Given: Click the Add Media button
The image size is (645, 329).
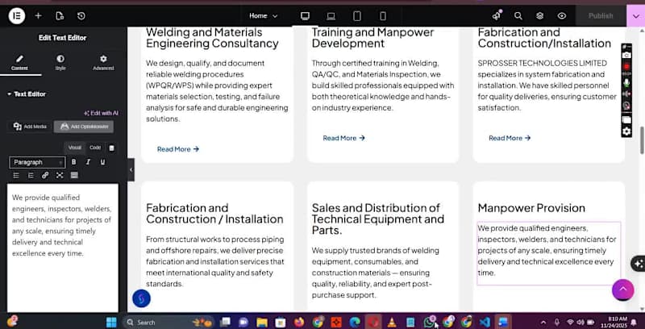Looking at the screenshot, I should coord(30,127).
